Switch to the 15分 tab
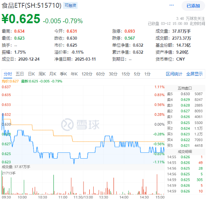This screenshot has width=206, height=201. 126,74
